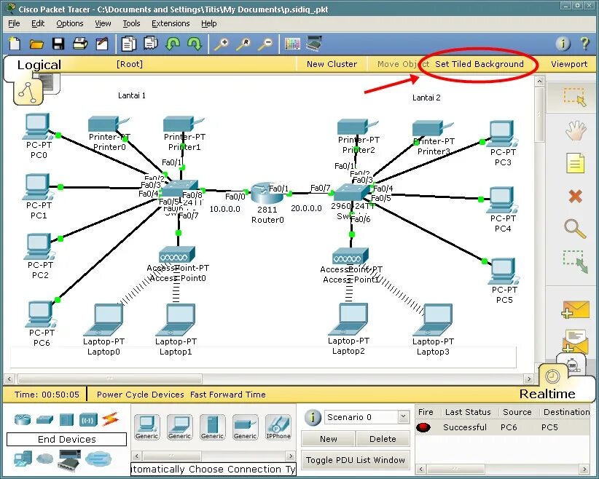The width and height of the screenshot is (599, 479).
Task: Open the Options menu
Action: tap(69, 23)
